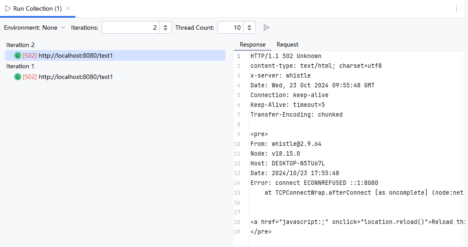The image size is (468, 247).
Task: Decrease Iterations with the down arrow
Action: (x=165, y=30)
